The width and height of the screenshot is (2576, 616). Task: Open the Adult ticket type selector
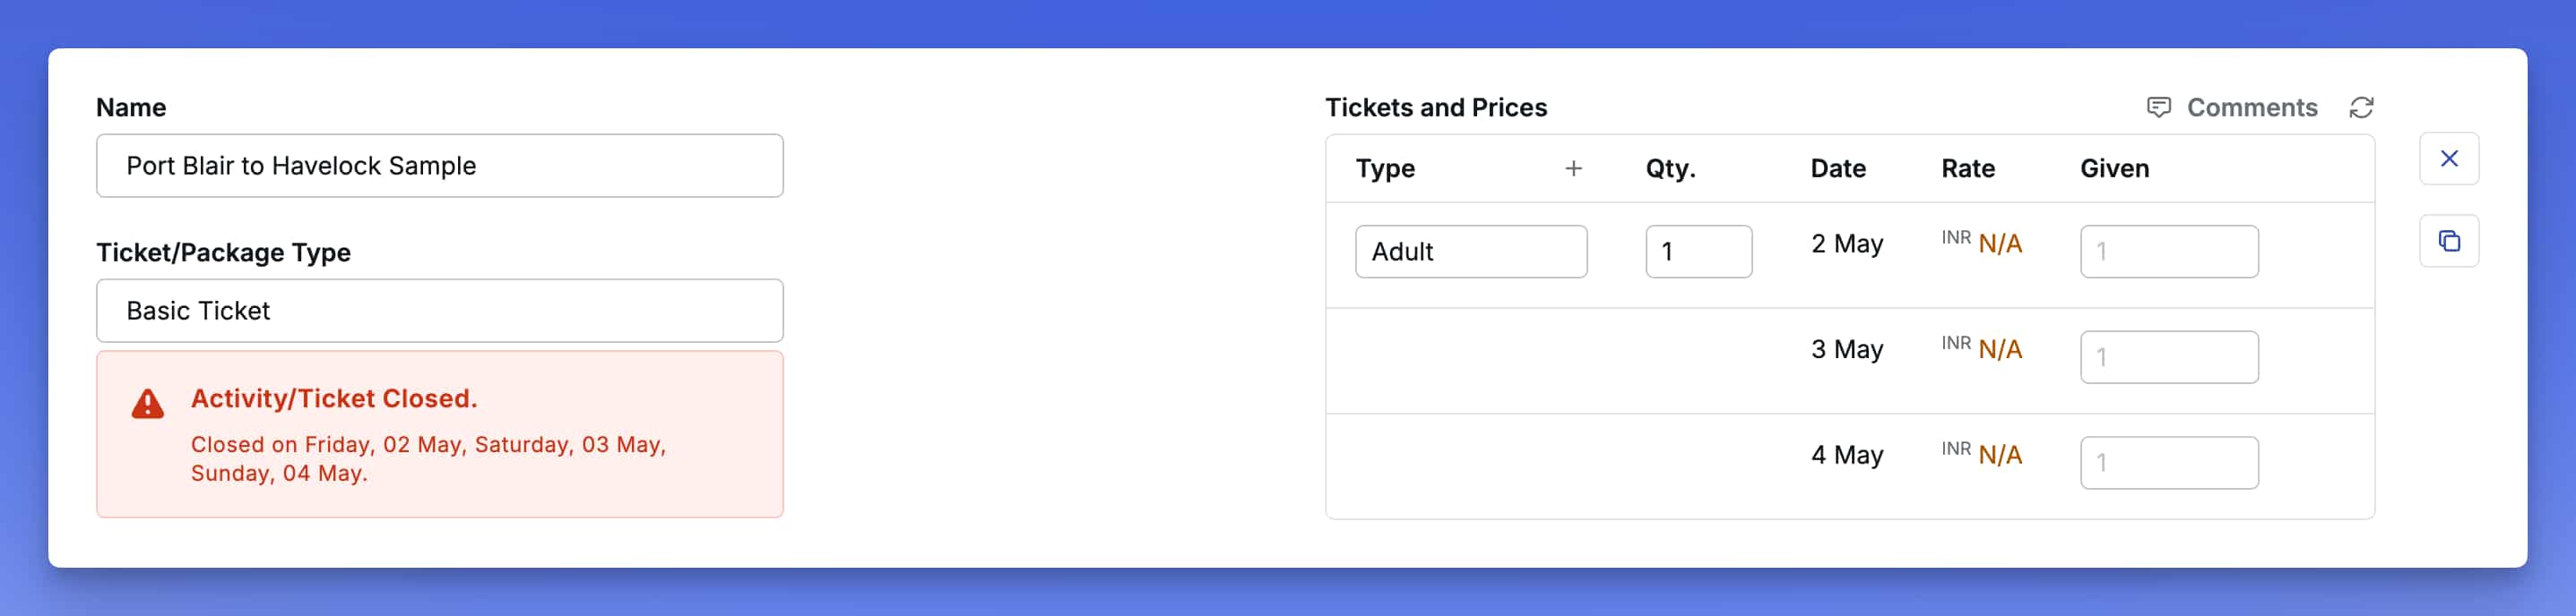(1470, 252)
